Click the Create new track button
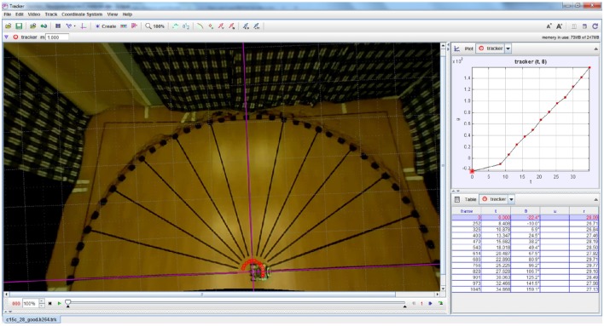Screen dimensions: 604x326 click(106, 26)
